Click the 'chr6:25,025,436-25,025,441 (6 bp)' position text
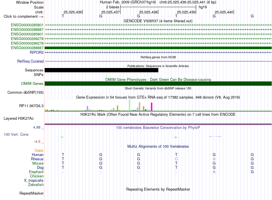 click(x=188, y=2)
